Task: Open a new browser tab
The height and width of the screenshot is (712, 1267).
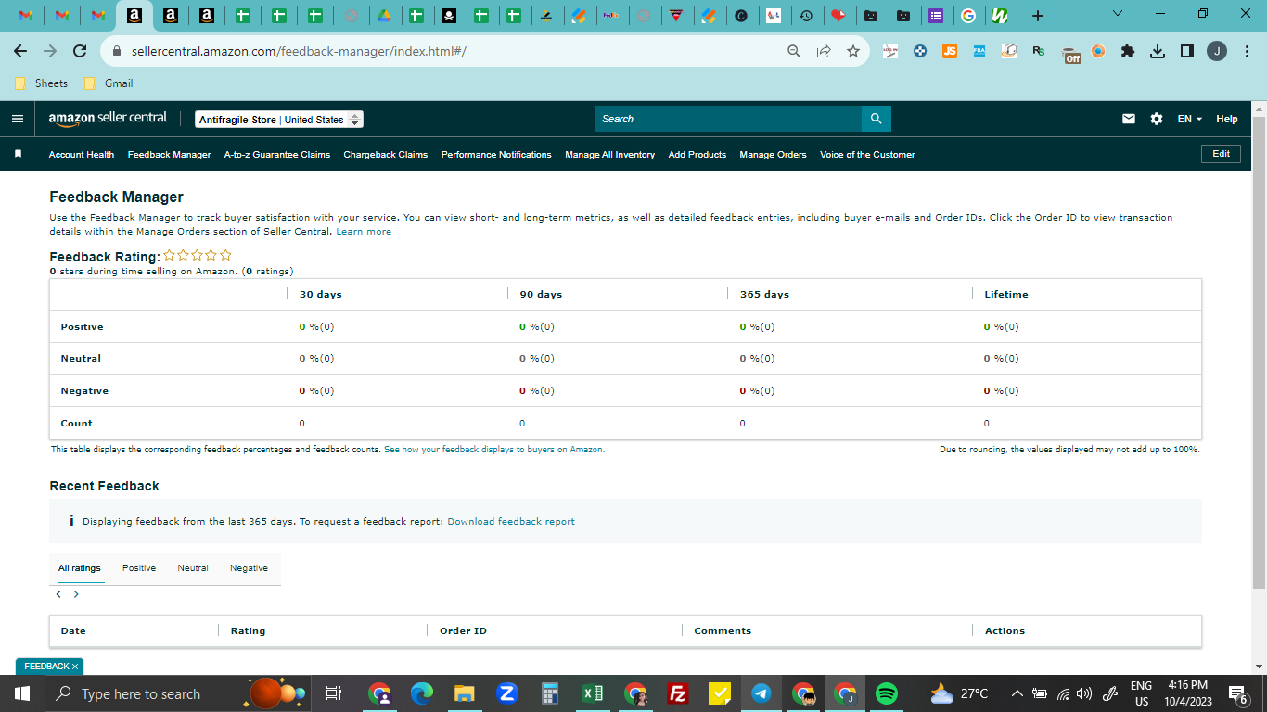Action: tap(1038, 16)
